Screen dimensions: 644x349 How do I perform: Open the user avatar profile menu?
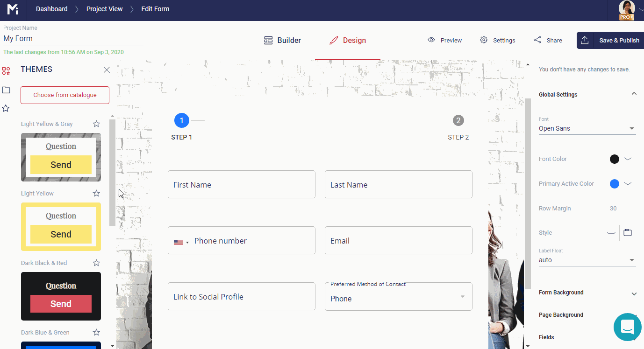(x=627, y=9)
